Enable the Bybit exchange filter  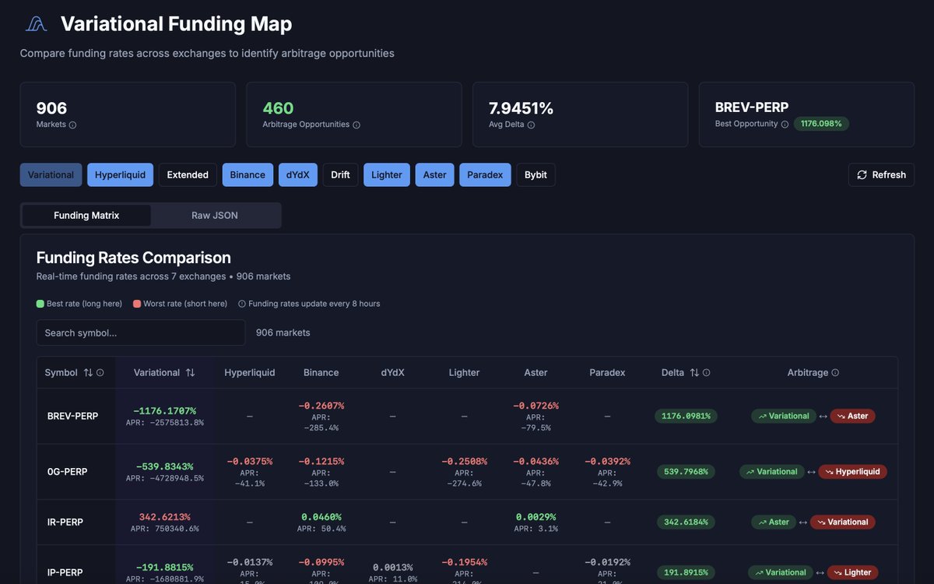(535, 174)
